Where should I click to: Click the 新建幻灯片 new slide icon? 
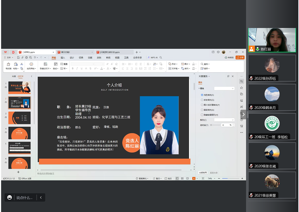coord(45,64)
